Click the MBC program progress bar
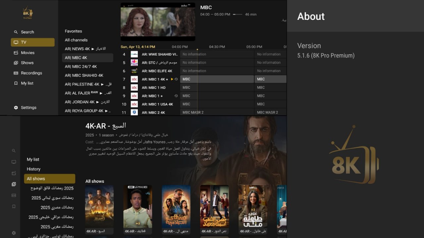Screen dimensions: 424x238 pos(237,15)
